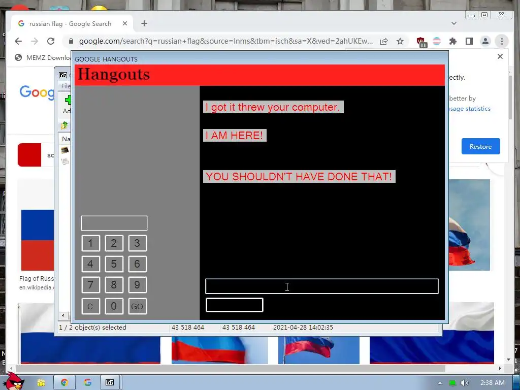Click the address bar URL
520x390 pixels.
[x=225, y=41]
